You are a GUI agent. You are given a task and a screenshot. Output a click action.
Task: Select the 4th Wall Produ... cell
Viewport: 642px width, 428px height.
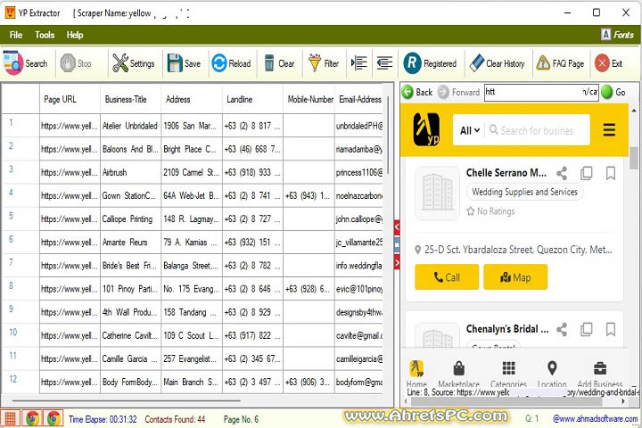(x=130, y=312)
